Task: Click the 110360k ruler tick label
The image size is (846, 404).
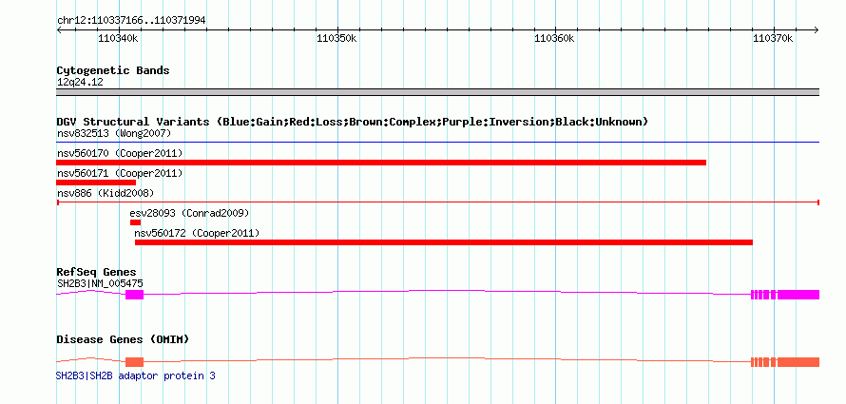Action: pyautogui.click(x=554, y=39)
